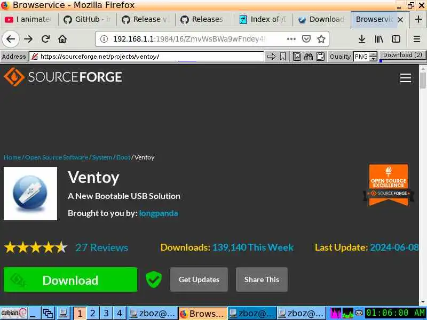
Task: Click the Boot breadcrumb link
Action: pyautogui.click(x=123, y=157)
